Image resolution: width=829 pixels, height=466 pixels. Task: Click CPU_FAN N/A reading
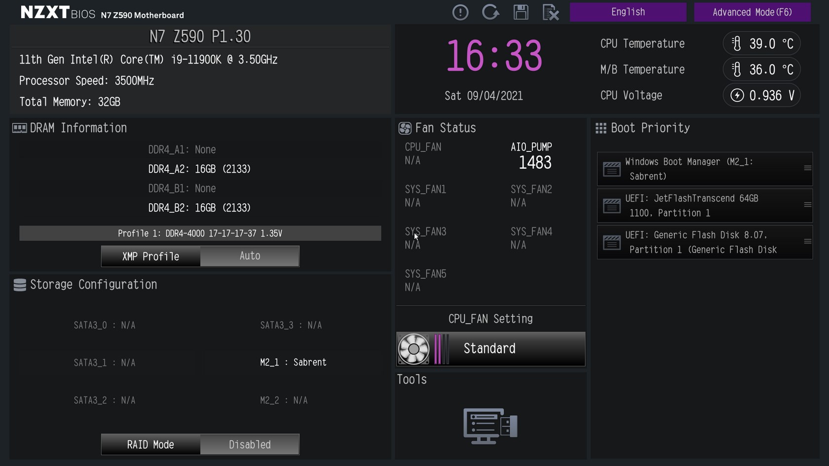pos(423,154)
